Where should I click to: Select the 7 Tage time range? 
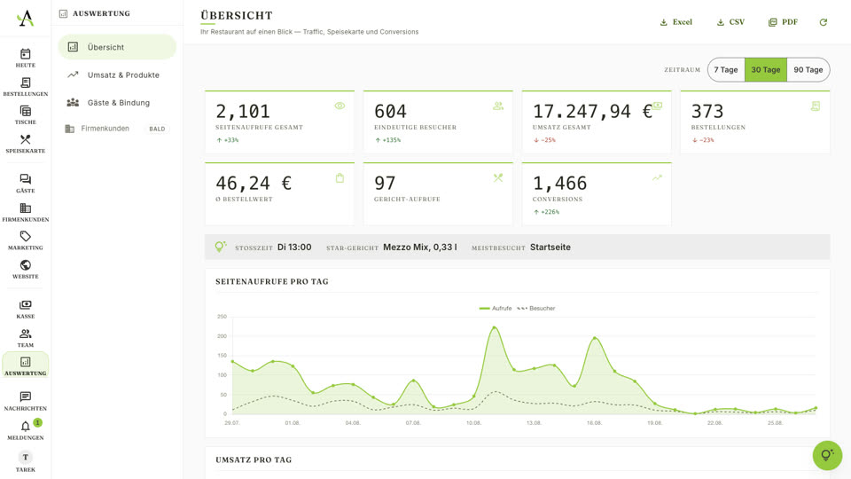pos(726,70)
